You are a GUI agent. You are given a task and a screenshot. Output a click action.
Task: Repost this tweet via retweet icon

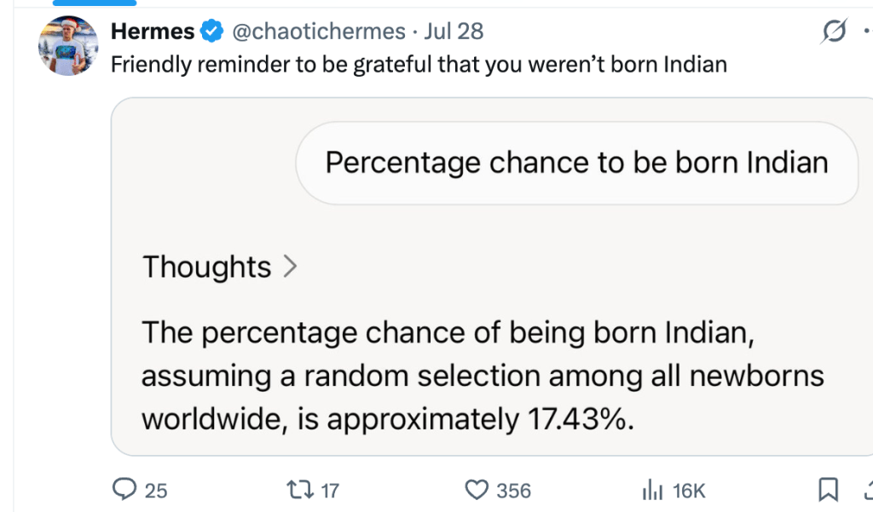(300, 490)
